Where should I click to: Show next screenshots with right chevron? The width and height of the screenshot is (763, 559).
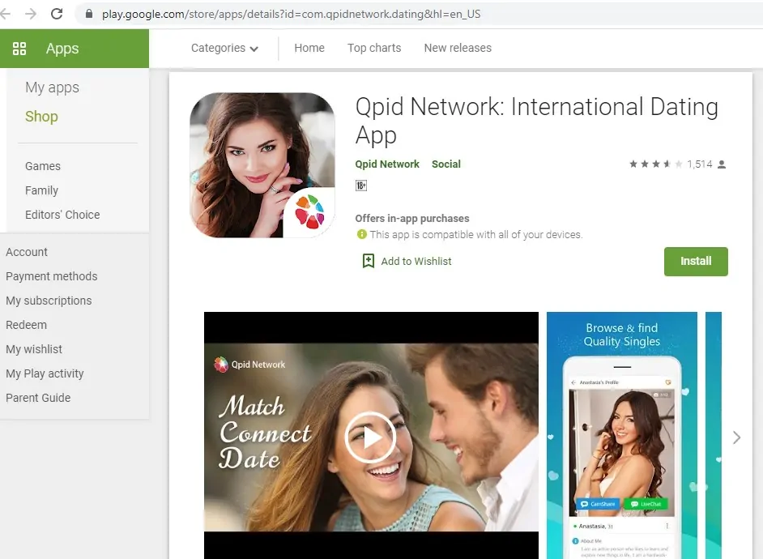[x=735, y=437]
